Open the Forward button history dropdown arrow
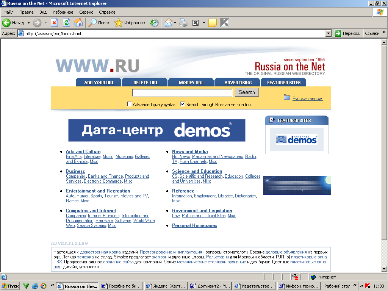 click(45, 23)
